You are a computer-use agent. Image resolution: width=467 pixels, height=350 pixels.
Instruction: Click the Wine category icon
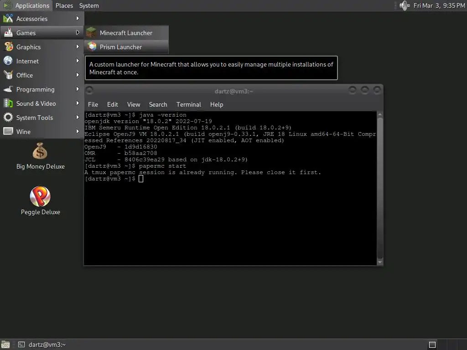[x=8, y=131]
